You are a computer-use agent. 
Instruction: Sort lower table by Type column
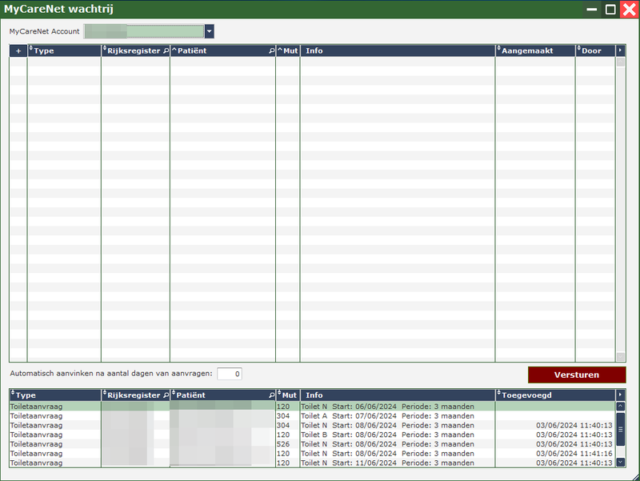point(55,395)
